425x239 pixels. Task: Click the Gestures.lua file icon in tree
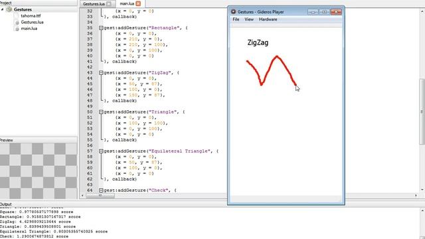17,22
